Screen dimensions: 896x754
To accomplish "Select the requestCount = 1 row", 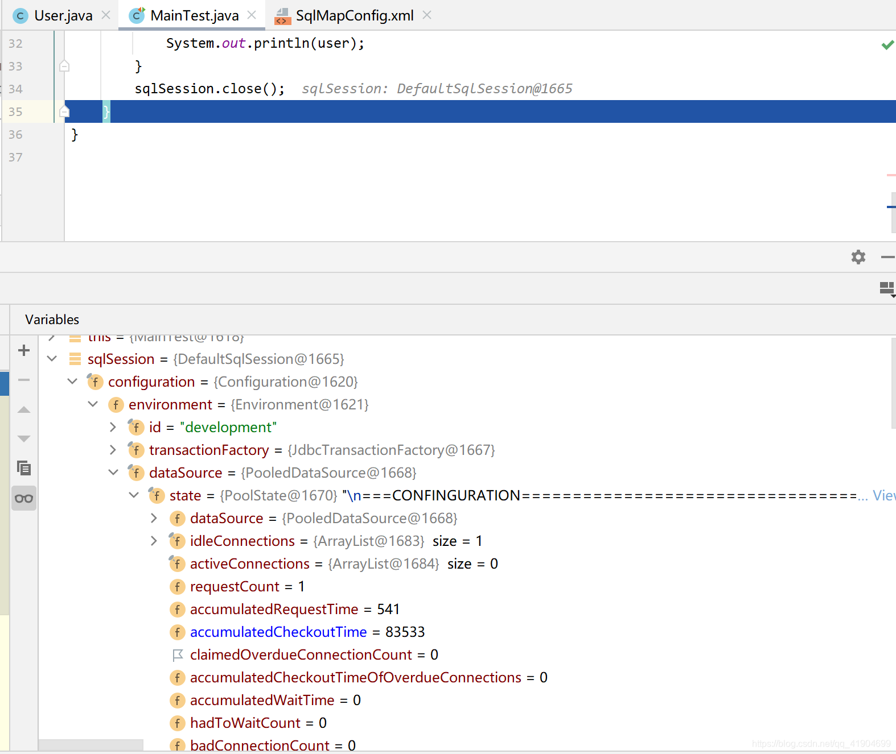I will (x=467, y=586).
